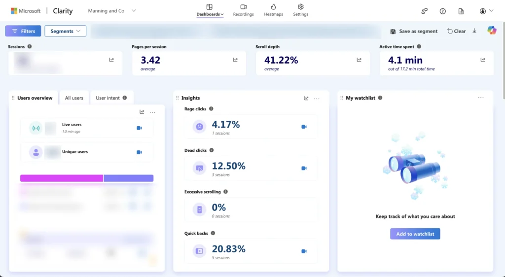Expand the Segments dropdown

click(x=65, y=31)
